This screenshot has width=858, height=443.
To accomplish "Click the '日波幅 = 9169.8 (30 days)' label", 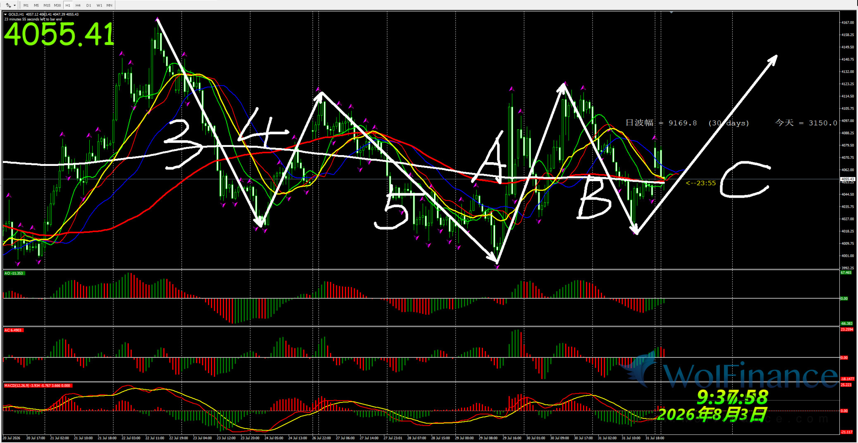I will pyautogui.click(x=687, y=123).
